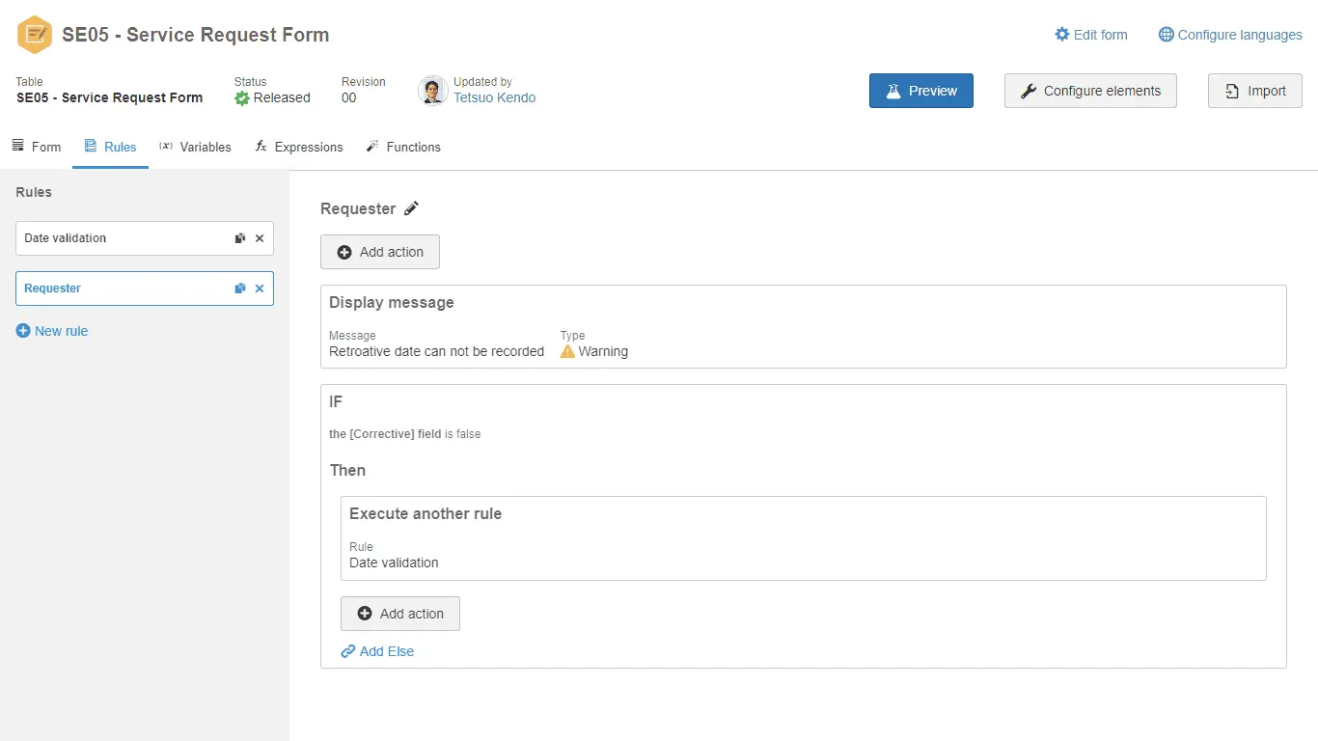Delete the Requester rule
The height and width of the screenshot is (741, 1318).
click(x=260, y=288)
